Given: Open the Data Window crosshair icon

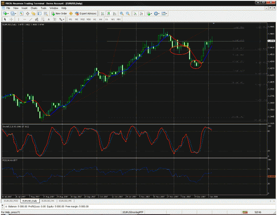Looking at the screenshot, I should (x=27, y=14).
